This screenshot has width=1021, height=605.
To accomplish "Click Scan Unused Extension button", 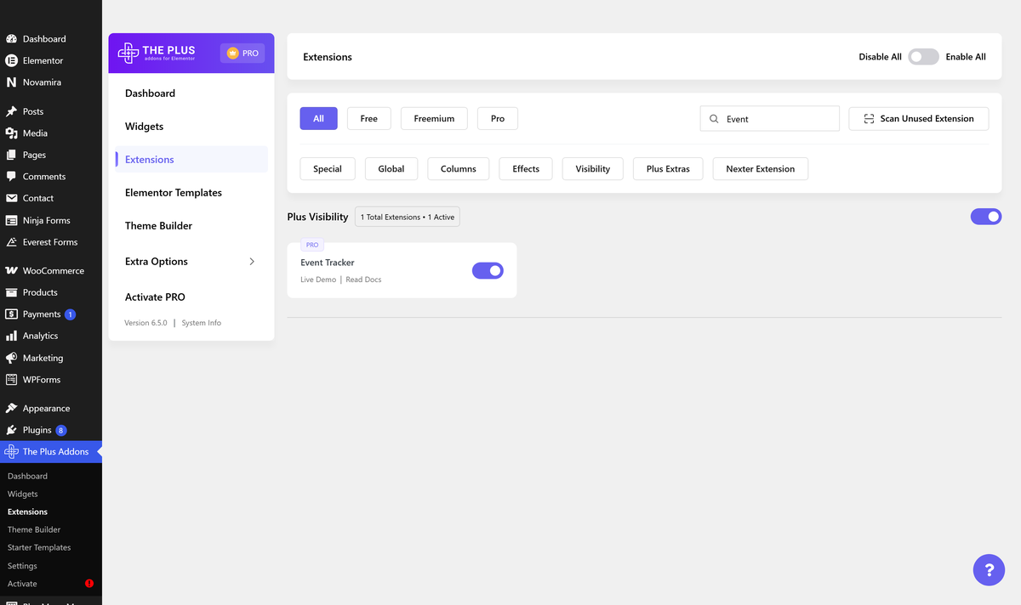I will [x=919, y=119].
